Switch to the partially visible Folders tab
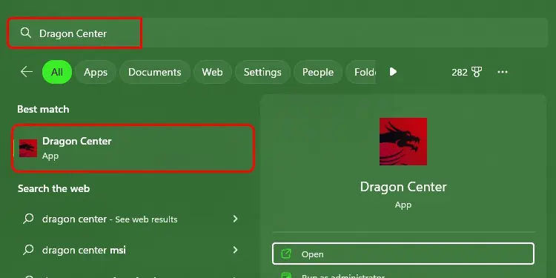Image resolution: width=556 pixels, height=278 pixels. (361, 72)
